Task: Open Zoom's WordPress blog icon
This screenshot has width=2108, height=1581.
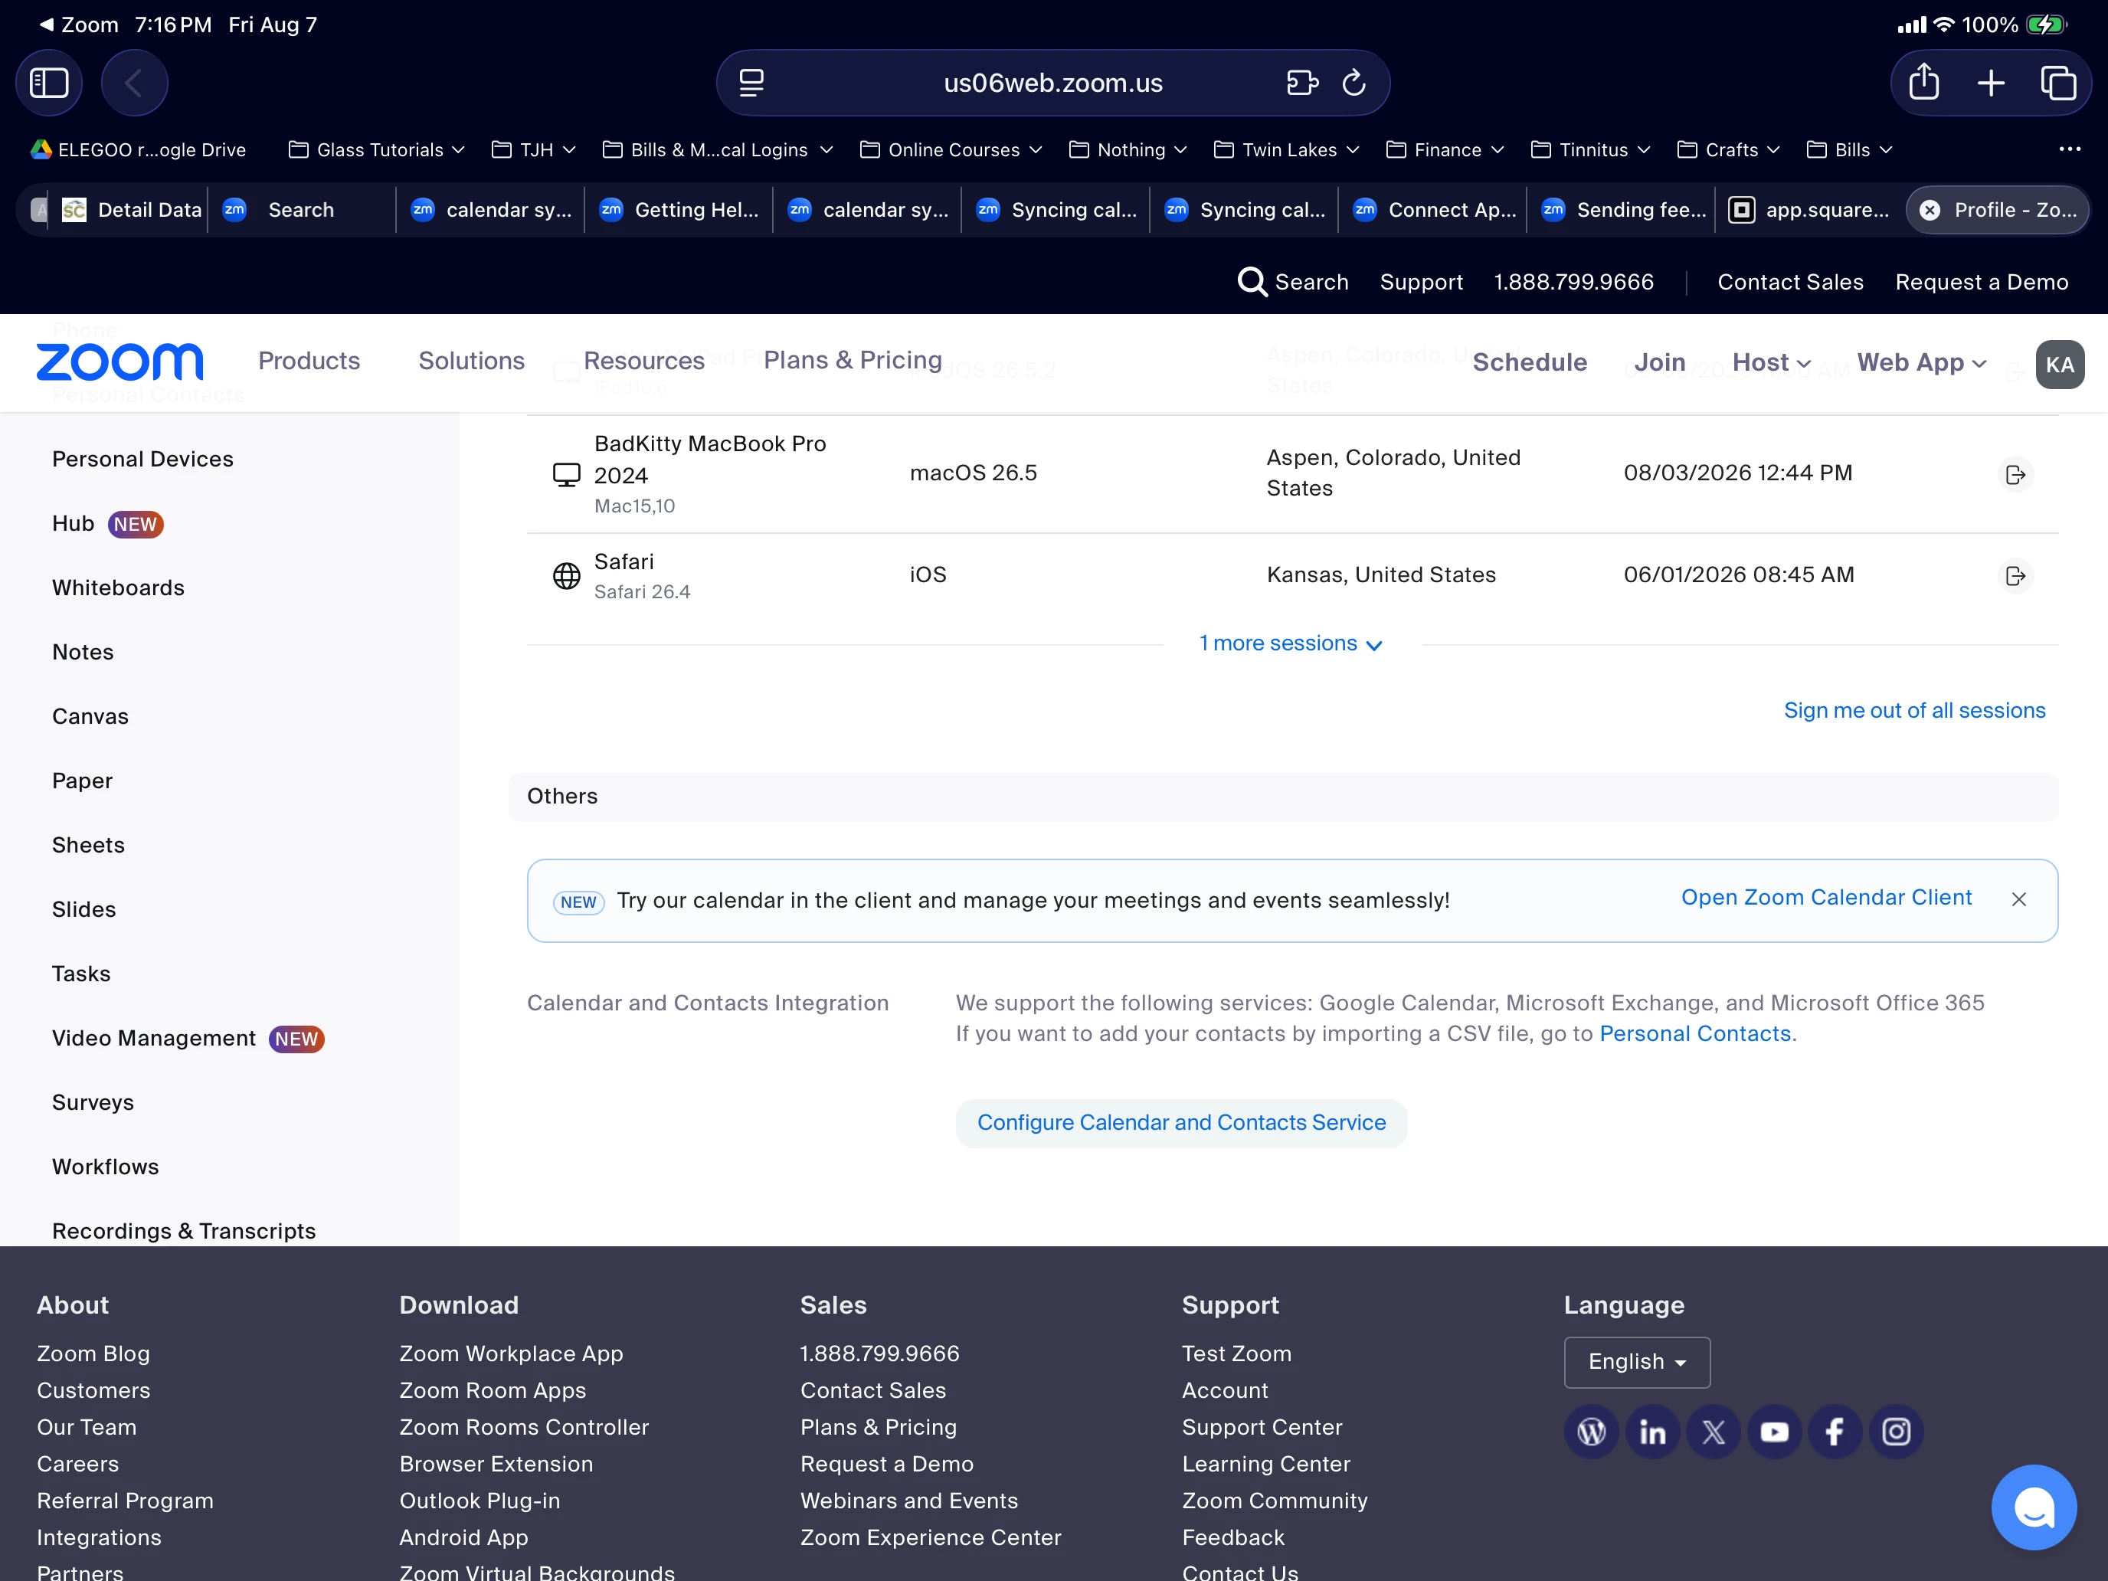Action: tap(1590, 1432)
